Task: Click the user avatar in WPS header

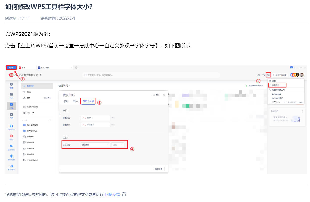Action: point(301,75)
